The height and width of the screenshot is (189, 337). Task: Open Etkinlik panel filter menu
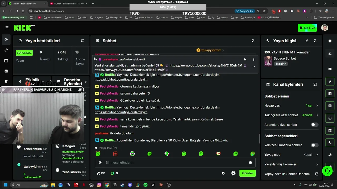pos(43,82)
